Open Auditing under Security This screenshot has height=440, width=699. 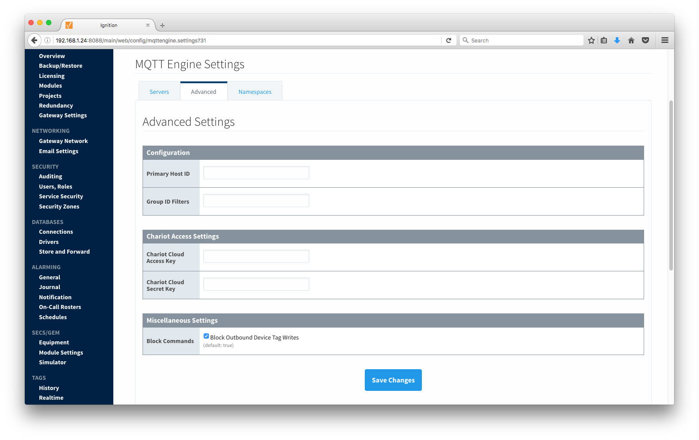[x=50, y=177]
